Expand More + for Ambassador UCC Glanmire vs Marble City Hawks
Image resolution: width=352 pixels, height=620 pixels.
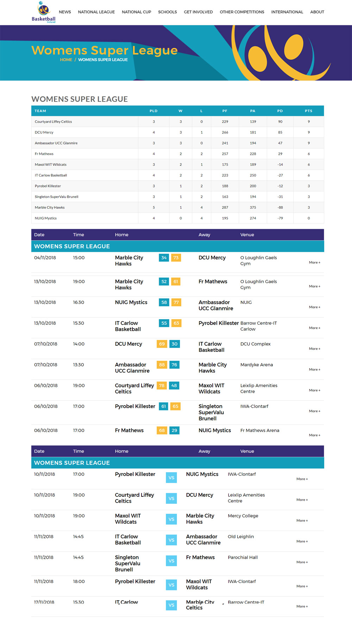pyautogui.click(x=315, y=370)
